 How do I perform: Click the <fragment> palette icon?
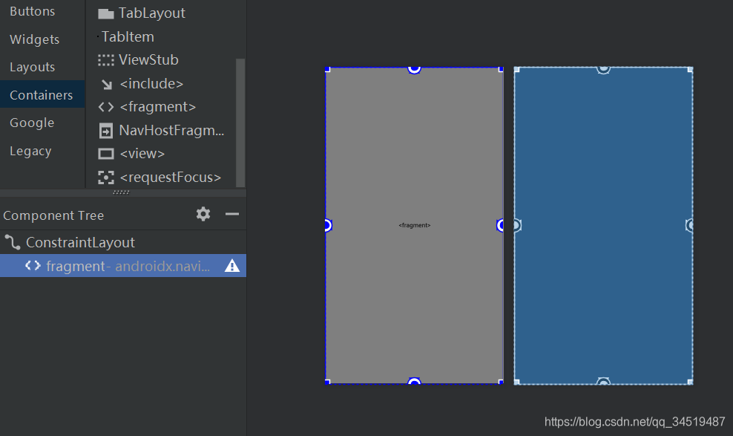click(105, 107)
